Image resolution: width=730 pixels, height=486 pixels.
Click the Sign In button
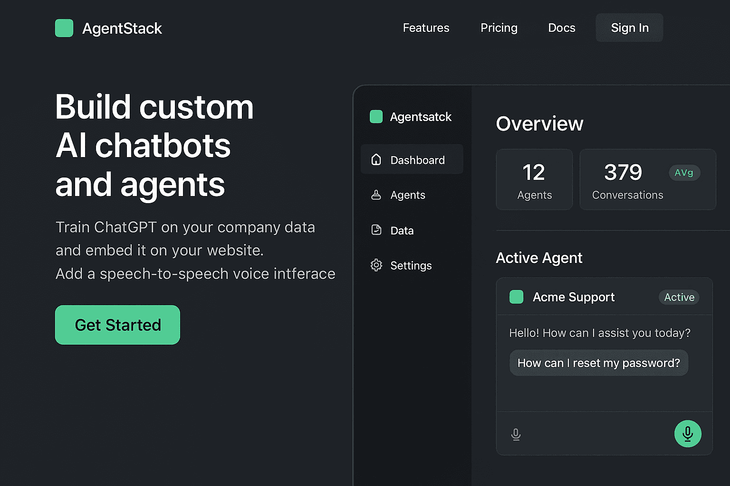pyautogui.click(x=629, y=28)
